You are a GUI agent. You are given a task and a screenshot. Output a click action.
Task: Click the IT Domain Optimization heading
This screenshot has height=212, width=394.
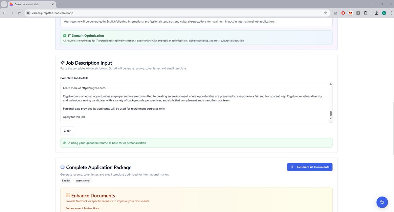pos(86,35)
